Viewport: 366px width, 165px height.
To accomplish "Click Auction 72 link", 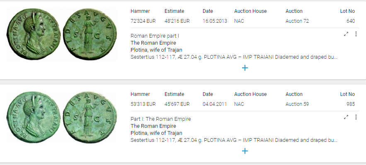I will coord(297,21).
